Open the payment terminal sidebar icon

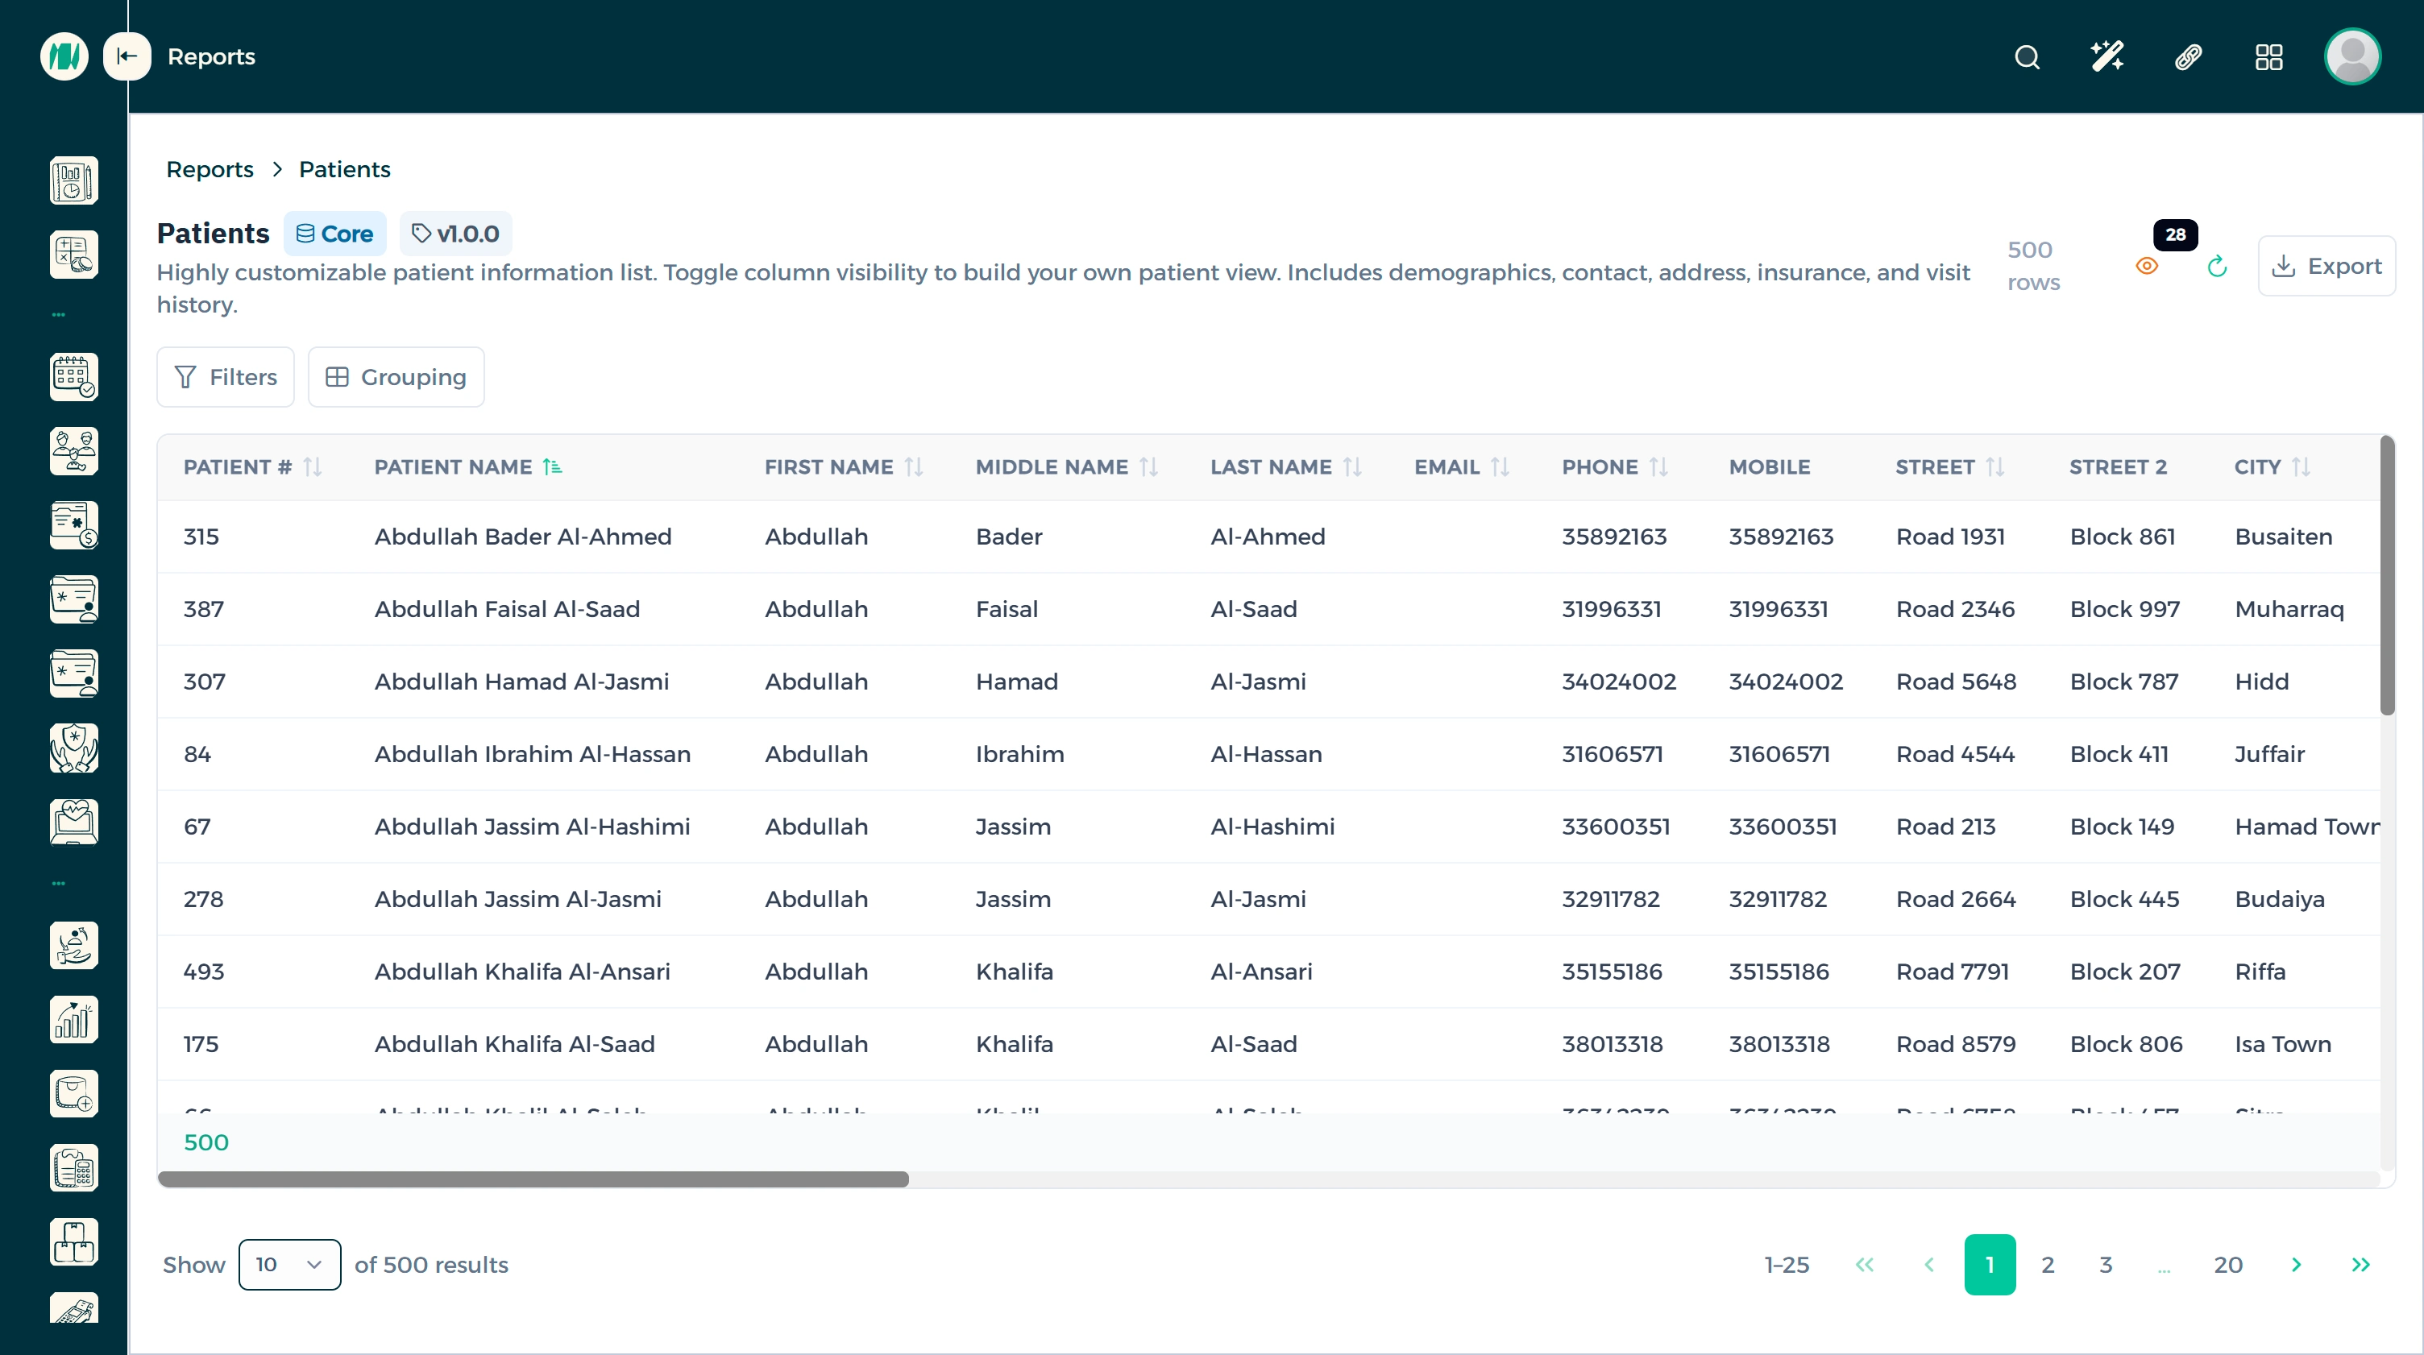73,1308
